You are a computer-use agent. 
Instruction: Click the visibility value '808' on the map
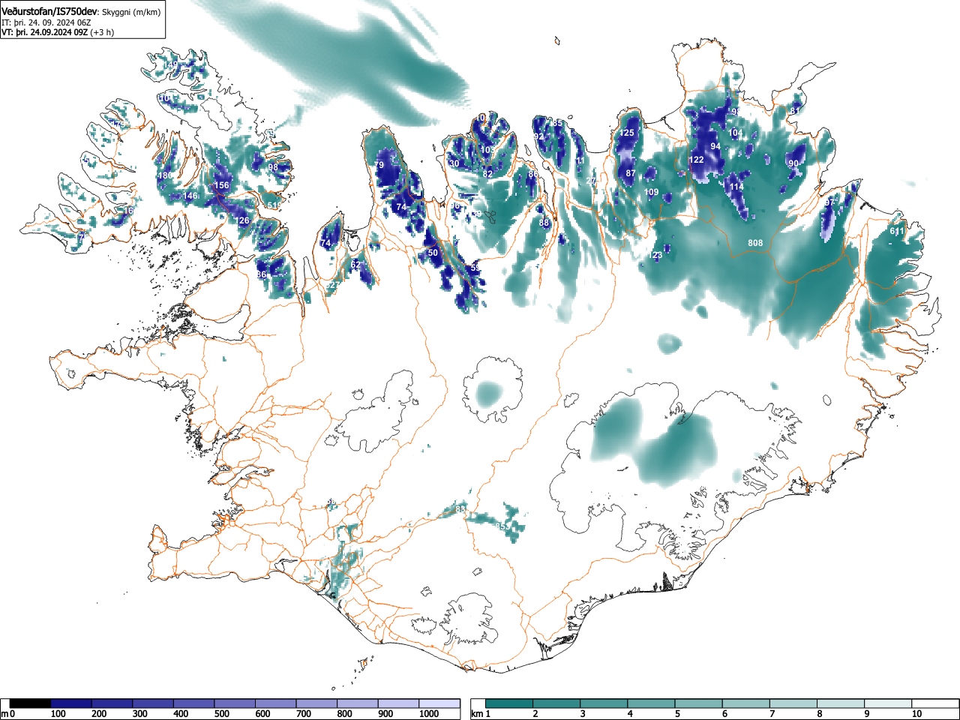click(x=755, y=243)
